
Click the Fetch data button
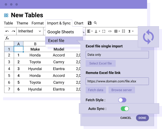(x=96, y=90)
